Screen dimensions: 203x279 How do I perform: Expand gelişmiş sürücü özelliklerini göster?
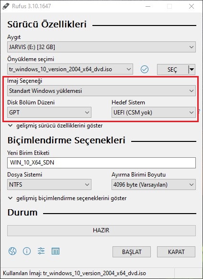click(56, 126)
